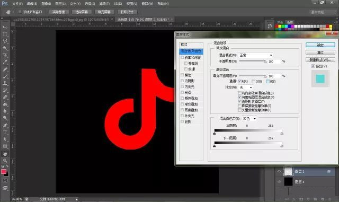This screenshot has width=339, height=202.
Task: Select the Horizontal Type tool
Action: tap(5, 132)
